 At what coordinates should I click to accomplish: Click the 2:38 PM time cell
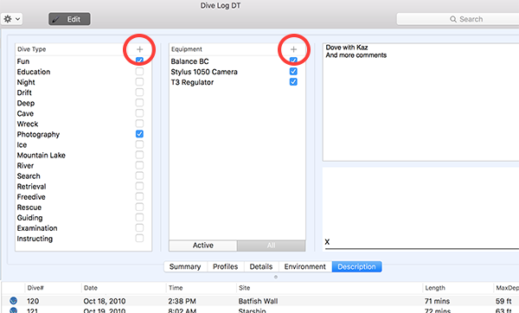point(182,301)
